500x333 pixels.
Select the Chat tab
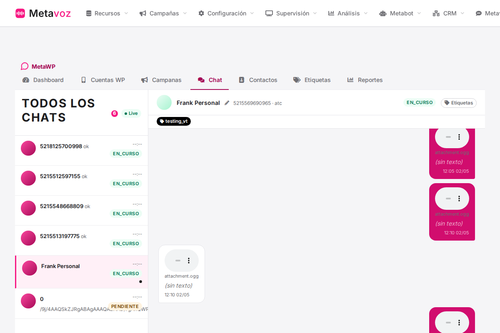(x=210, y=80)
